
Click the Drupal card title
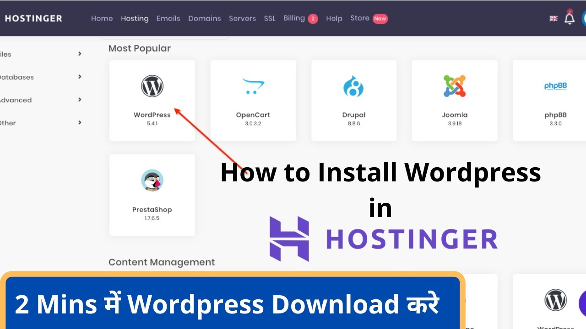click(354, 115)
